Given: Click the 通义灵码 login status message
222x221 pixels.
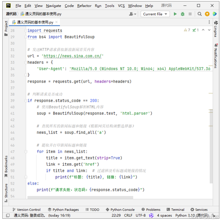Looking at the screenshot, I should point(42,215).
